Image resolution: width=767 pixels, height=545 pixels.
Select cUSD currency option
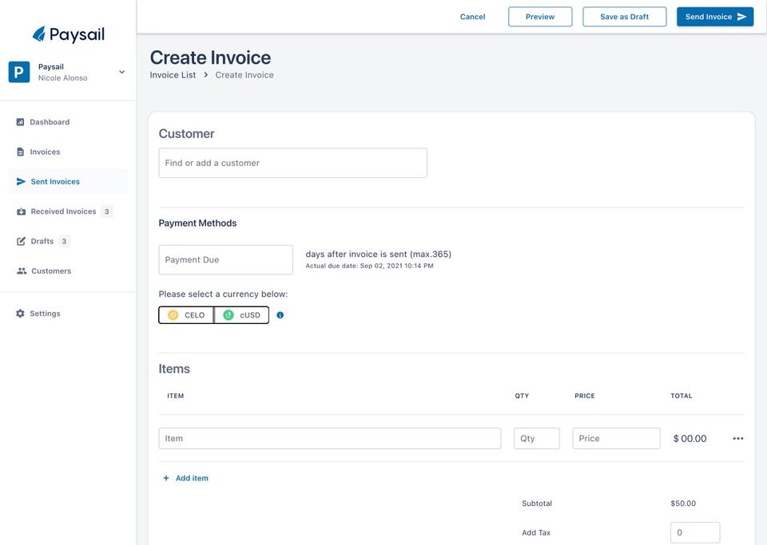pos(241,315)
